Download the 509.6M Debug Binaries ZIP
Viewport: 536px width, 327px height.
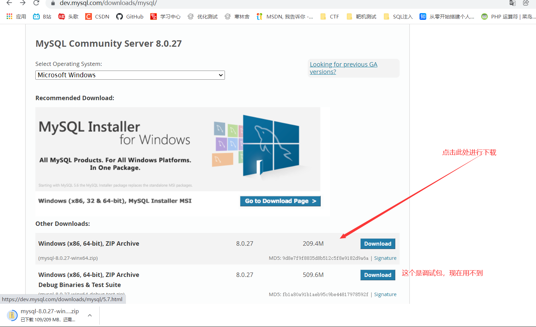[378, 275]
